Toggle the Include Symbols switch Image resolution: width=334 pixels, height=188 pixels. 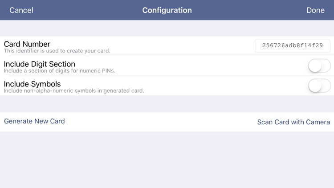(319, 86)
